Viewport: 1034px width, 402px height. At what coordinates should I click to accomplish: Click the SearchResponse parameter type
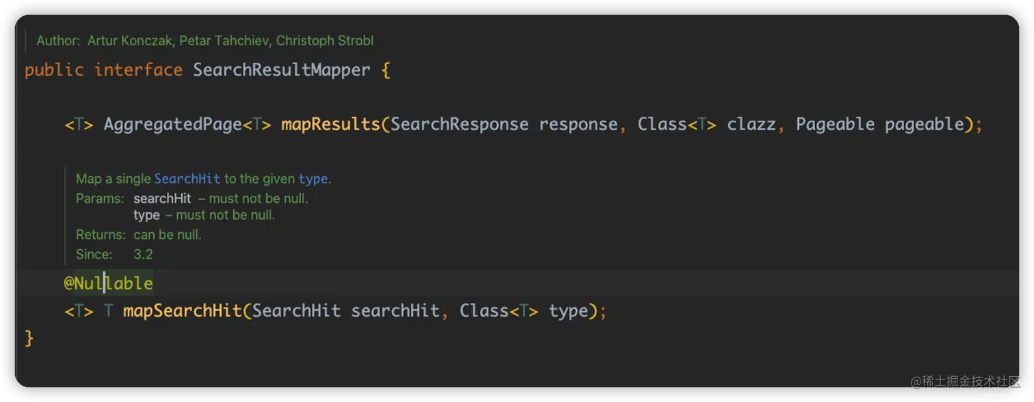[460, 124]
